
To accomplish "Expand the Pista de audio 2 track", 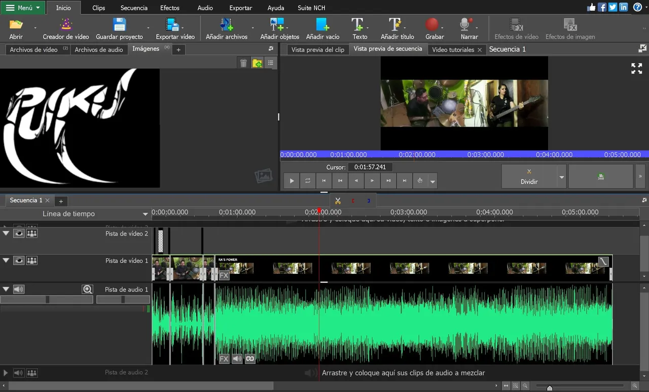I will click(x=6, y=373).
